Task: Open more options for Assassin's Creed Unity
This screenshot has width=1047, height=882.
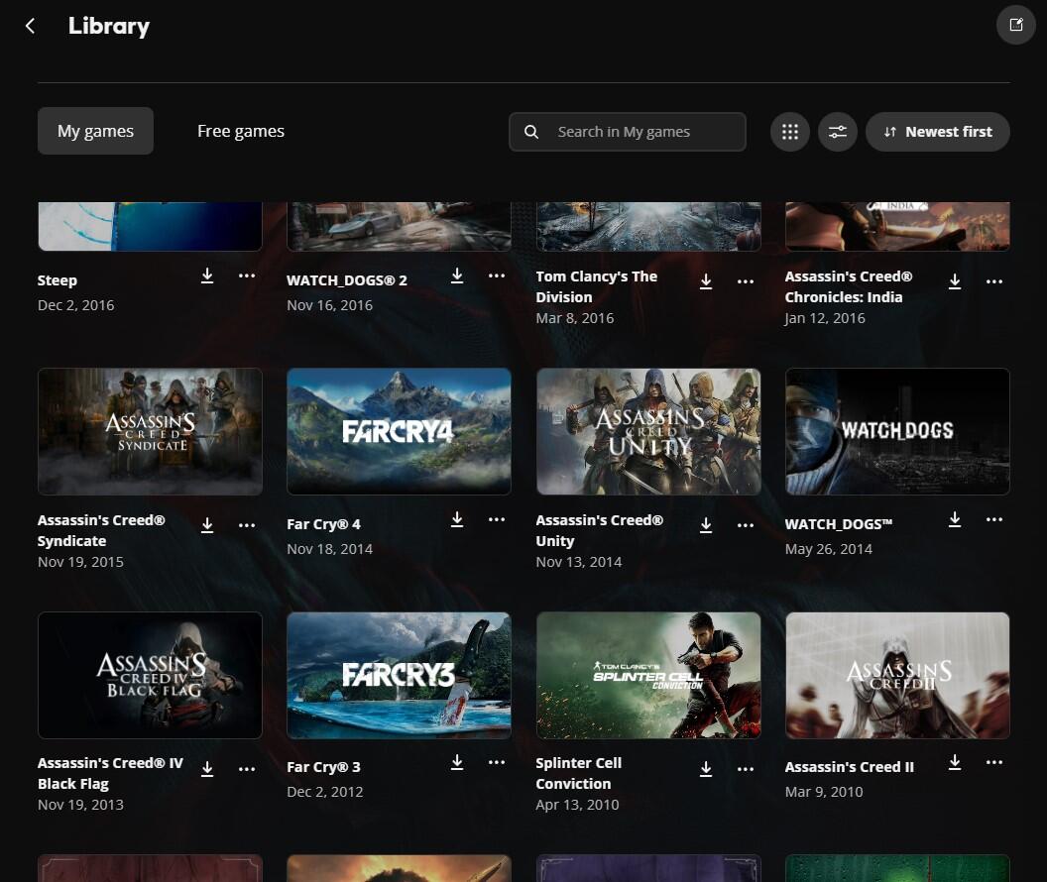Action: [x=746, y=525]
